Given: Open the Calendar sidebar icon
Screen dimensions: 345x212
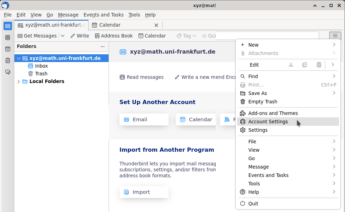Looking at the screenshot, I should (8, 49).
